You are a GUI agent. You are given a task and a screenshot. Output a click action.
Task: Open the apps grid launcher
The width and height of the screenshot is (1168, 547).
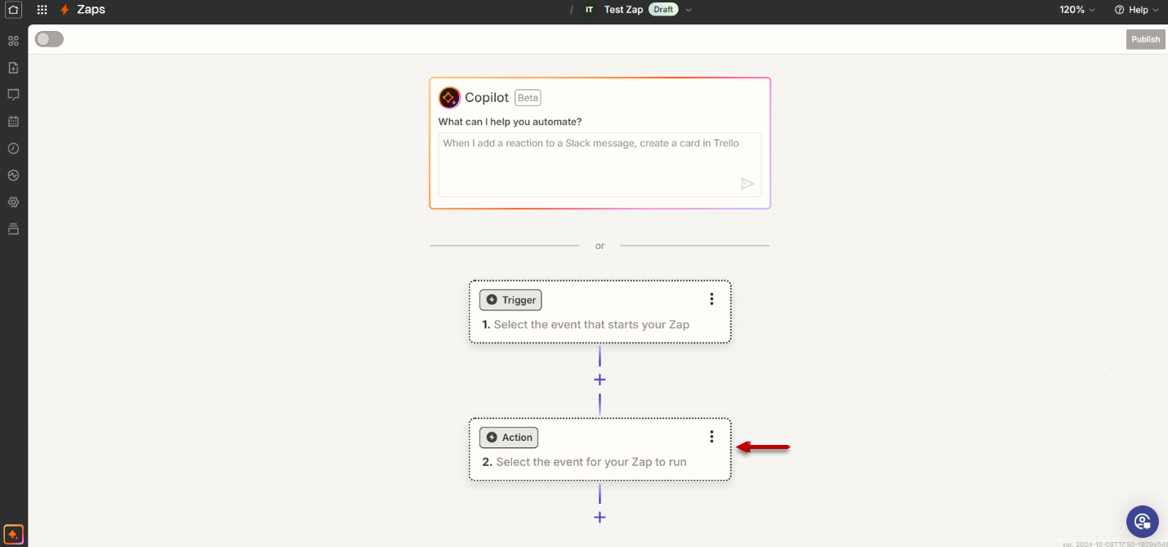pyautogui.click(x=42, y=10)
